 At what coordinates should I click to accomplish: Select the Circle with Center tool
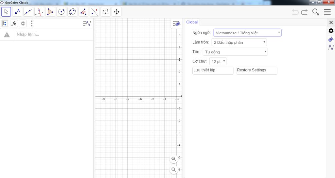[x=61, y=12]
